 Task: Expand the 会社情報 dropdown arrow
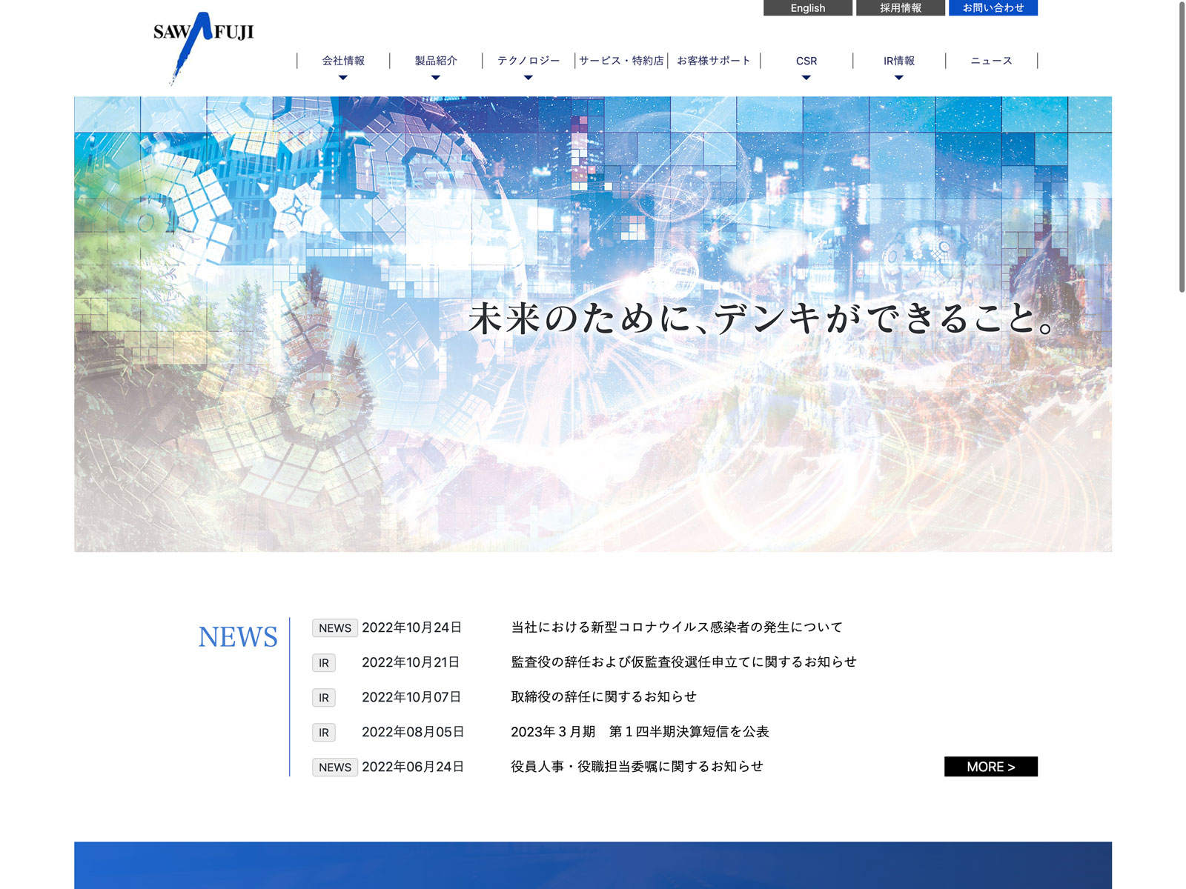[342, 78]
